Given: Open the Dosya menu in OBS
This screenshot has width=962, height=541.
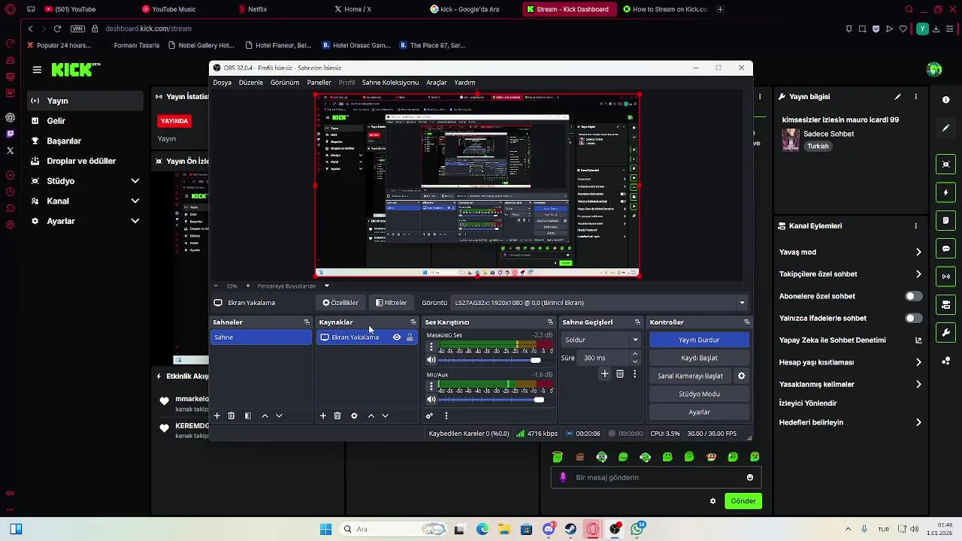Looking at the screenshot, I should [222, 83].
